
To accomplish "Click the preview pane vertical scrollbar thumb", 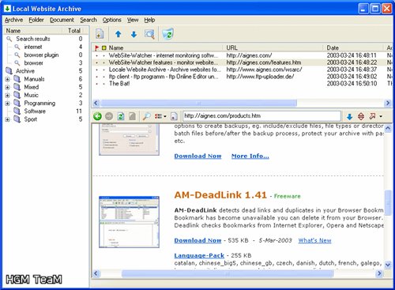I will pos(388,202).
